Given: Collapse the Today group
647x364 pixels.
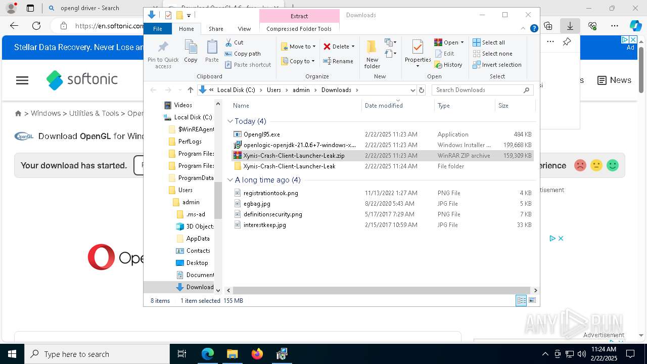Looking at the screenshot, I should click(x=230, y=121).
